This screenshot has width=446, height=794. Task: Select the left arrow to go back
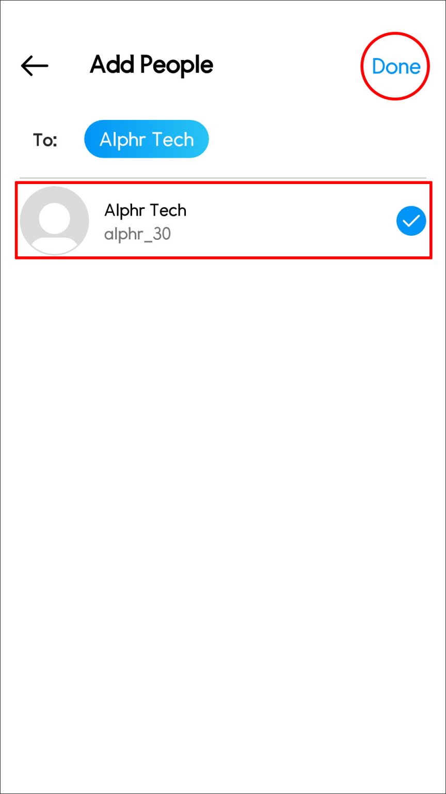pos(34,66)
